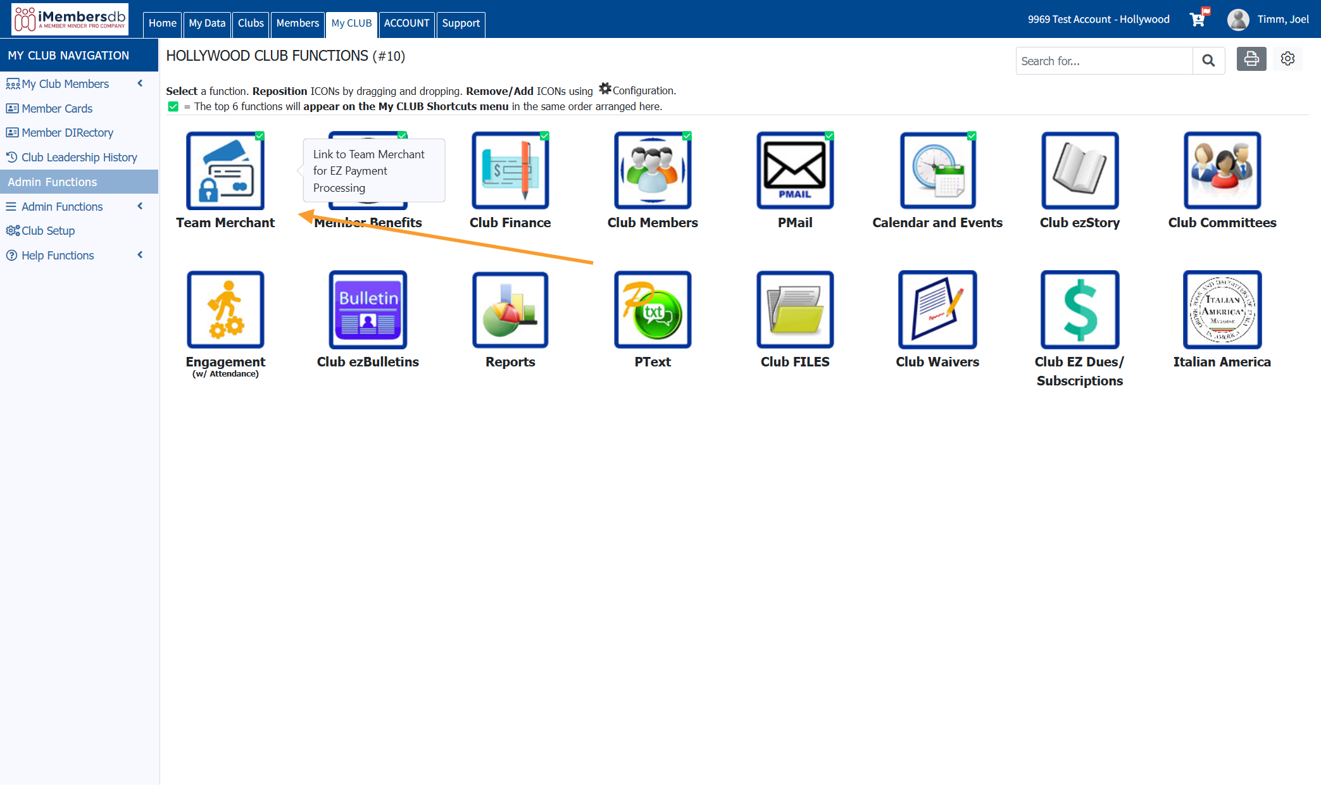Open the Club Waivers icon
1321x786 pixels.
pos(937,310)
